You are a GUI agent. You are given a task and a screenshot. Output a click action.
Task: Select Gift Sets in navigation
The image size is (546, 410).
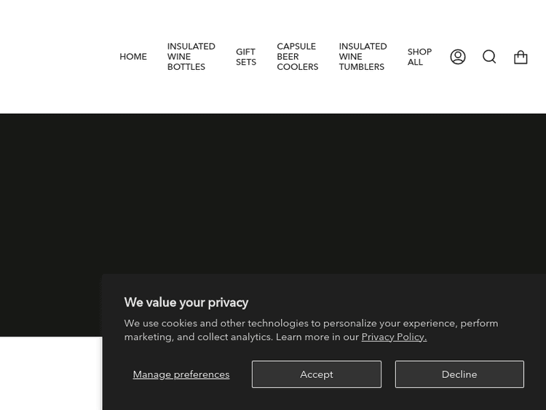point(246,57)
